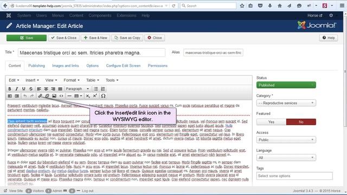The height and width of the screenshot is (195, 347).
Task: Set Featured to Yes
Action: (271, 122)
